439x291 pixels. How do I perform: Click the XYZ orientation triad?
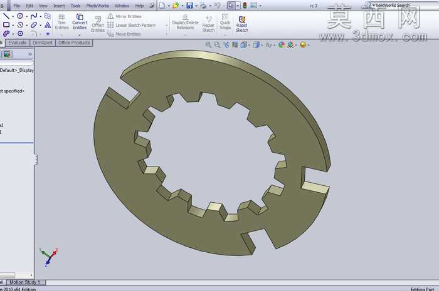(49, 256)
